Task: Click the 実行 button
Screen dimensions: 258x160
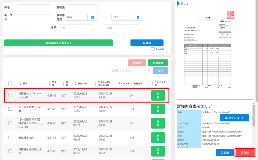Action: pyautogui.click(x=160, y=71)
